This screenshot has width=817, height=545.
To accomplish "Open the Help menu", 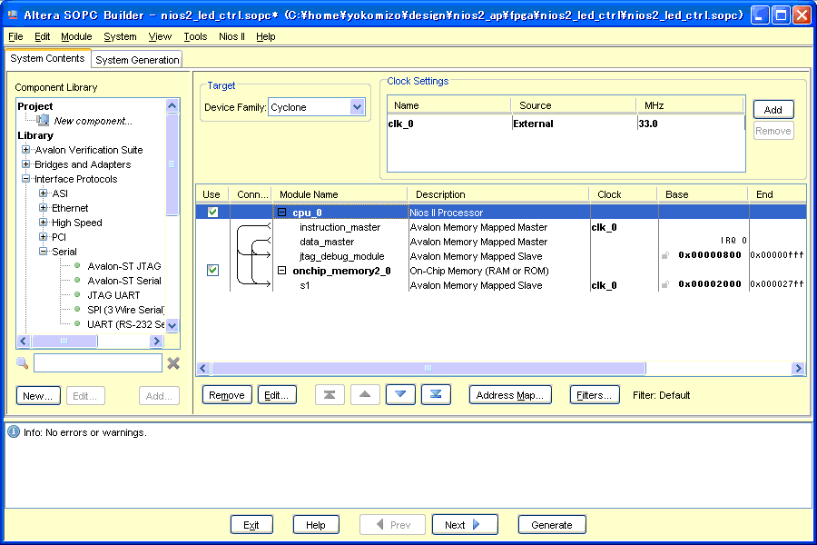I will 266,36.
